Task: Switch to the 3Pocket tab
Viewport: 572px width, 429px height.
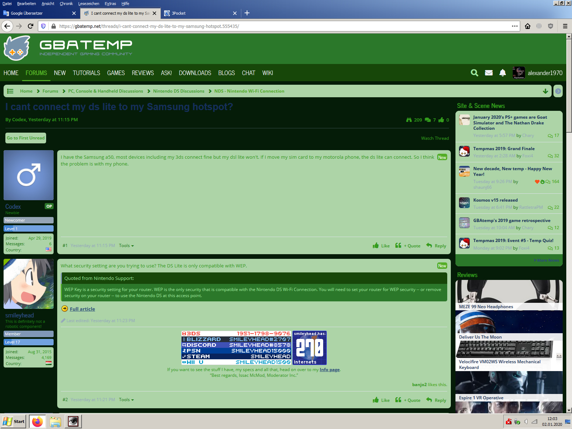Action: click(x=201, y=13)
